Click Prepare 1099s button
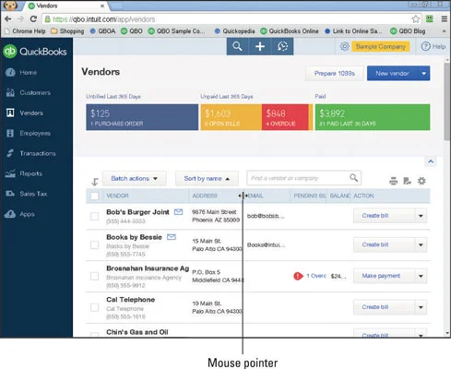The height and width of the screenshot is (369, 451). [x=335, y=73]
